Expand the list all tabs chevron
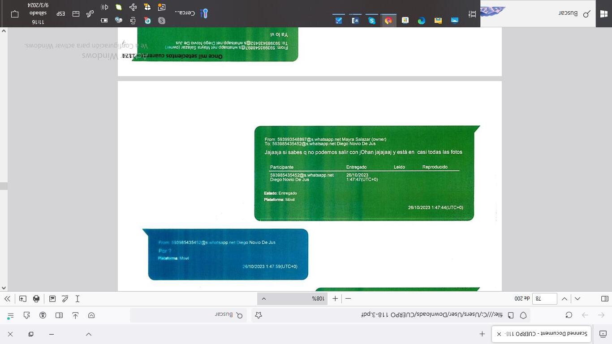This screenshot has height=344, width=612. [x=89, y=334]
